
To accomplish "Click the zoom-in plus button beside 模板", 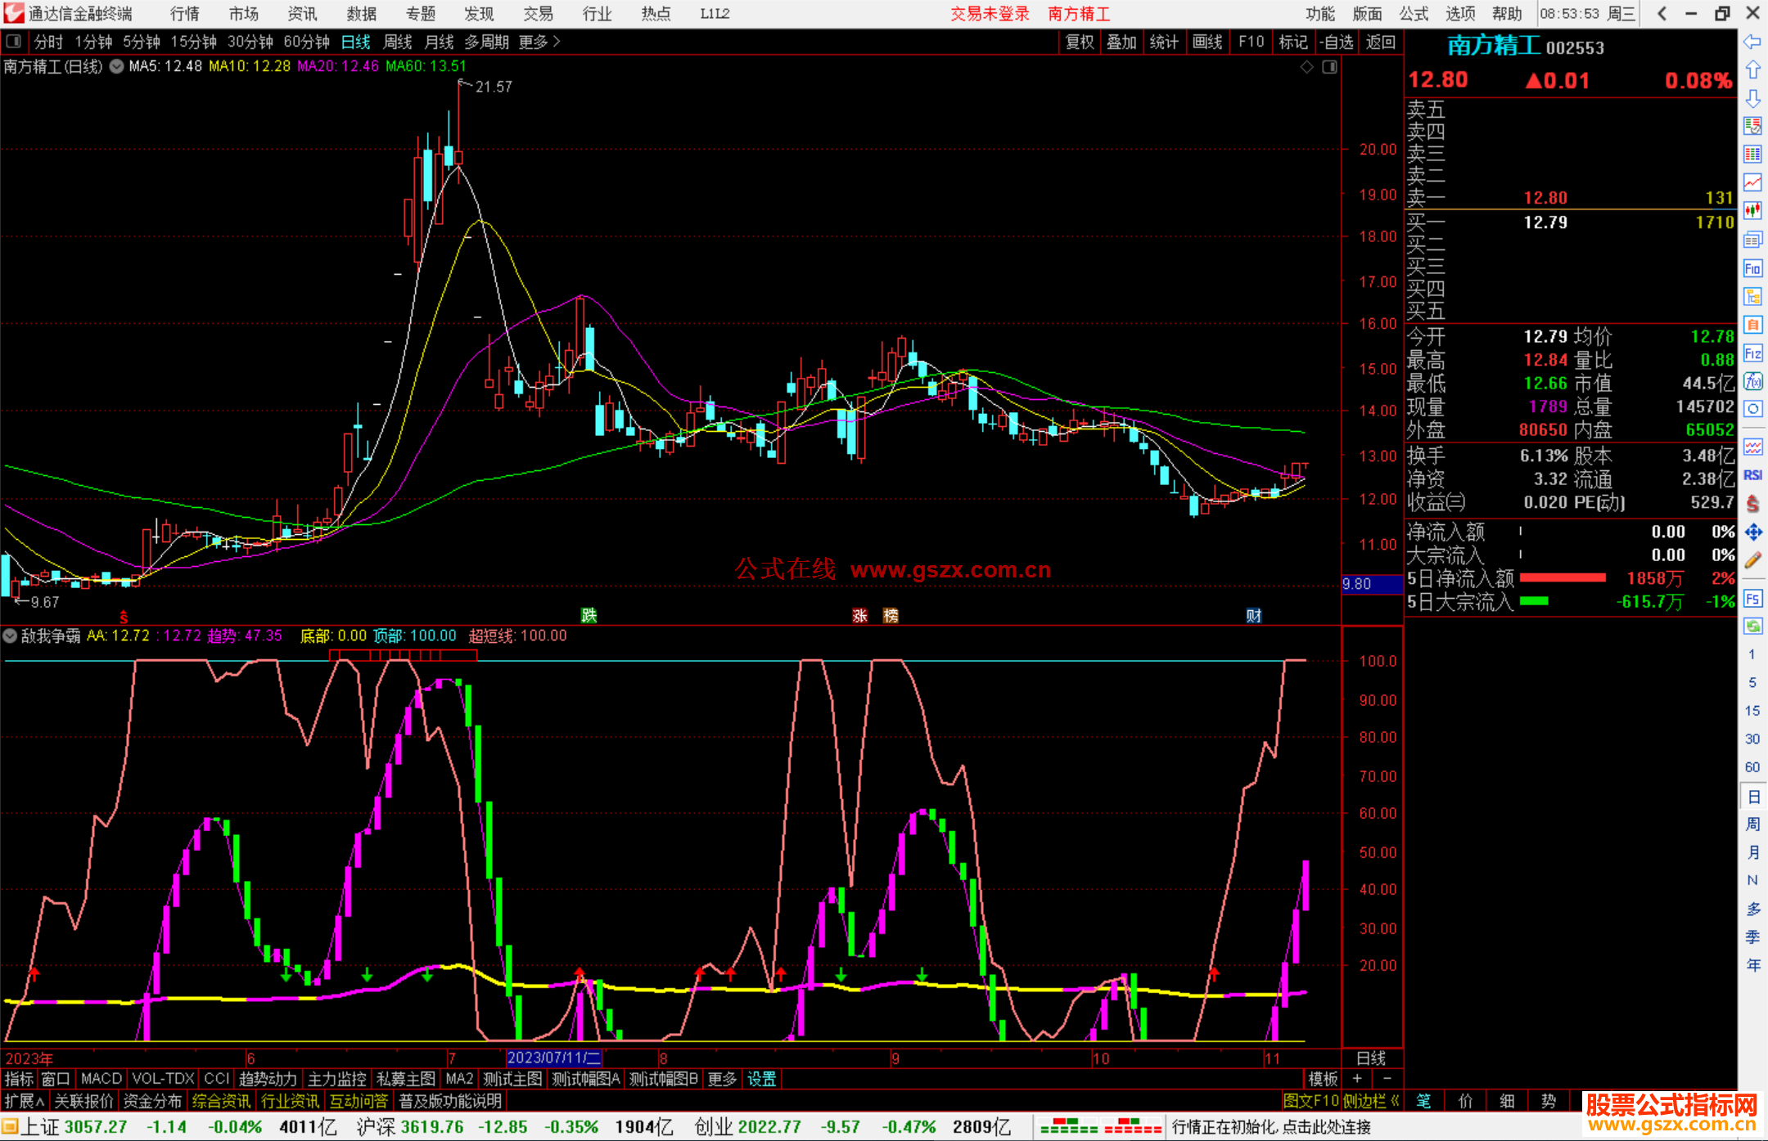I will click(1357, 1079).
